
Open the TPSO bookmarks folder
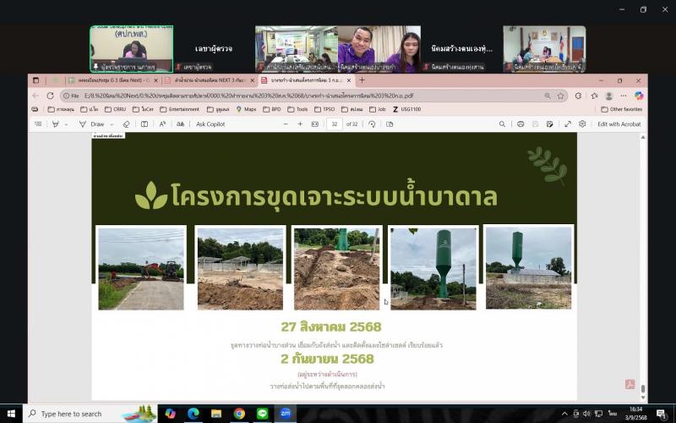[x=324, y=110]
